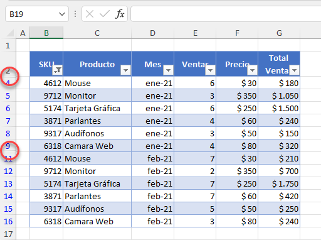Click the Select All corner triangle

(x=11, y=33)
